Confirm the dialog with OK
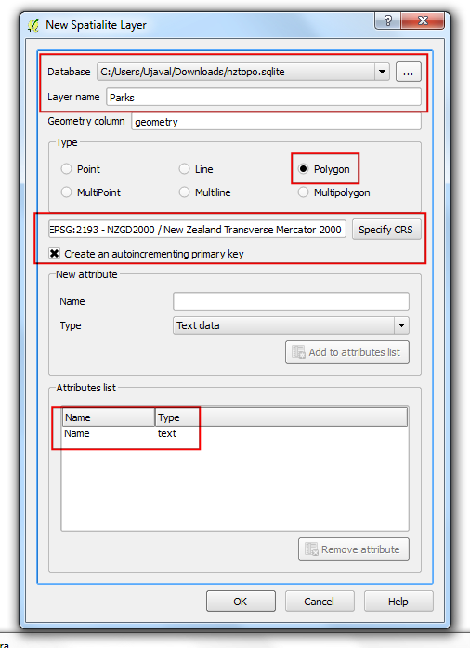This screenshot has height=648, width=470. point(241,602)
